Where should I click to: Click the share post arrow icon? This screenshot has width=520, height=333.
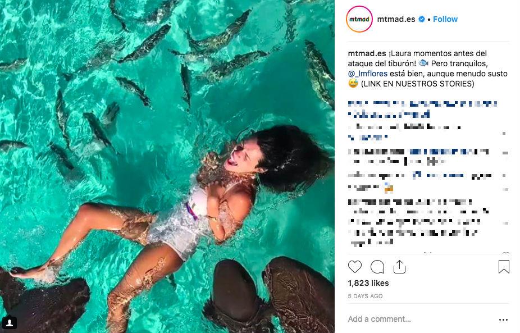[x=399, y=267]
